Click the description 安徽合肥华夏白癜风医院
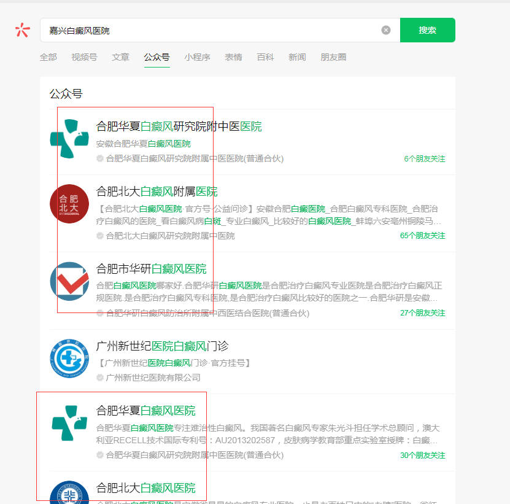 click(144, 144)
